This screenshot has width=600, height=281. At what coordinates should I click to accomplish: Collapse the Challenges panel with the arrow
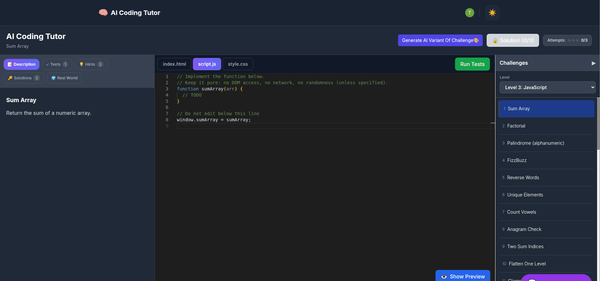593,63
